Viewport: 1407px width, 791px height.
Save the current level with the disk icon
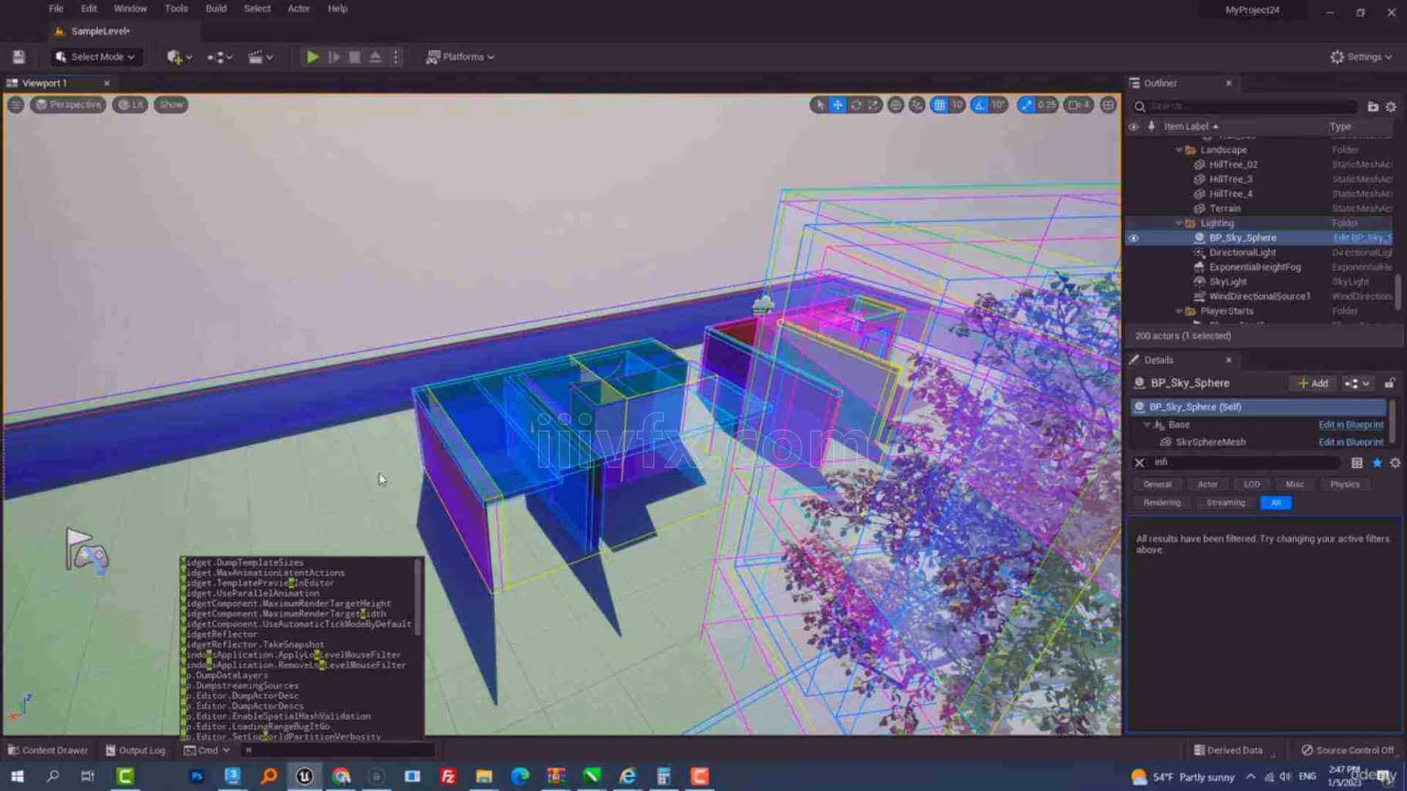pos(19,57)
